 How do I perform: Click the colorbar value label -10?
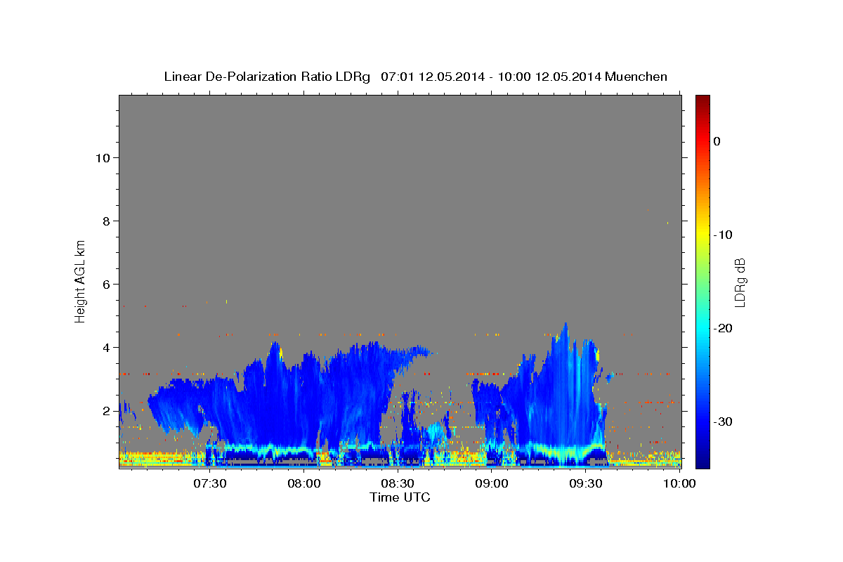coord(724,235)
